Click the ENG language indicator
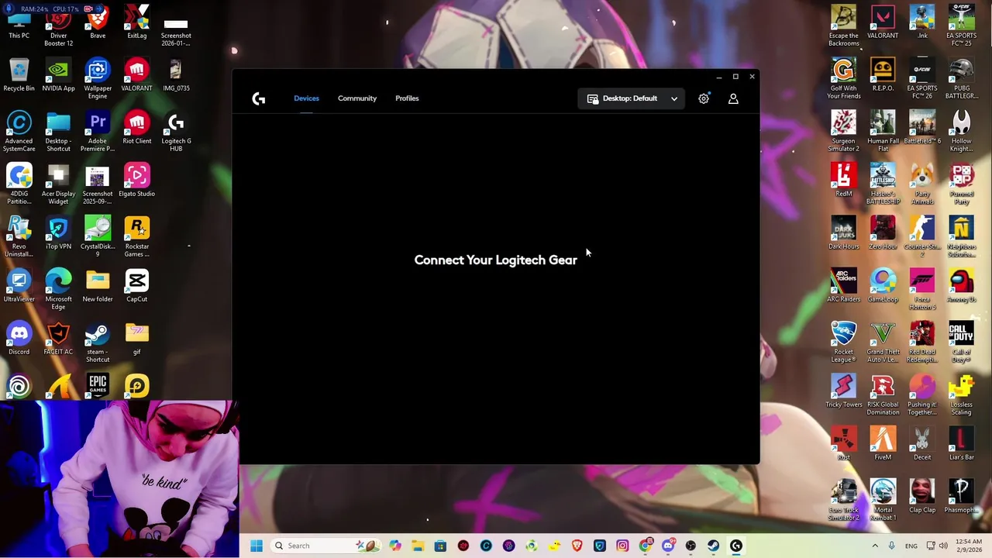The width and height of the screenshot is (992, 558). (911, 546)
